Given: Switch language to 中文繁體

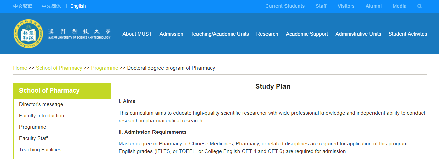Looking at the screenshot, I should (23, 6).
